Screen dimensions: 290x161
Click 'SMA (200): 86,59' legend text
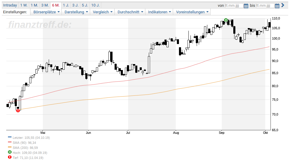(25, 148)
